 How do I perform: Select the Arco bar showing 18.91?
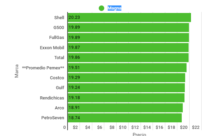click(x=125, y=108)
